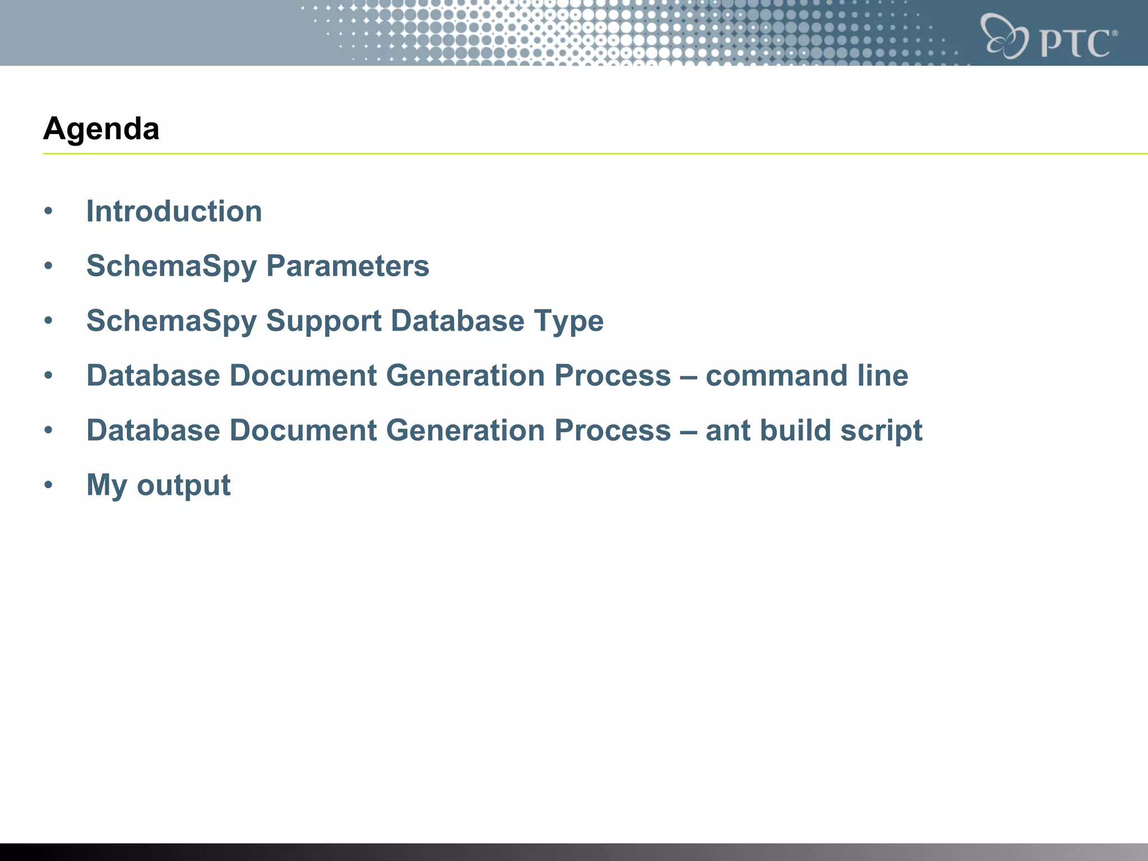Click the Introduction agenda item
The image size is (1148, 861).
click(174, 211)
